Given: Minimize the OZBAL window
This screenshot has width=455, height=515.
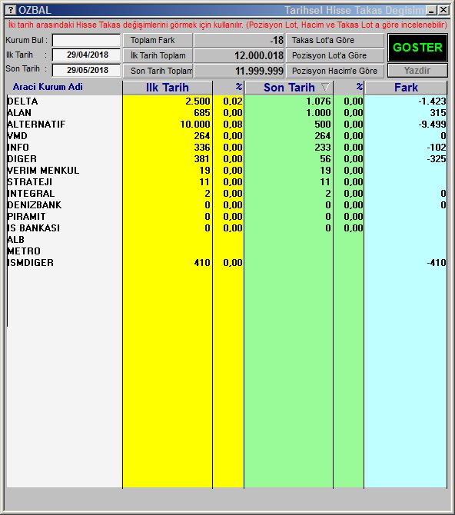Looking at the screenshot, I should pos(431,10).
